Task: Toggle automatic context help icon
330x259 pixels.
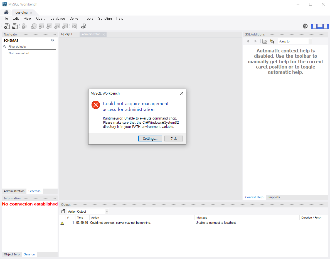Action: [272, 41]
